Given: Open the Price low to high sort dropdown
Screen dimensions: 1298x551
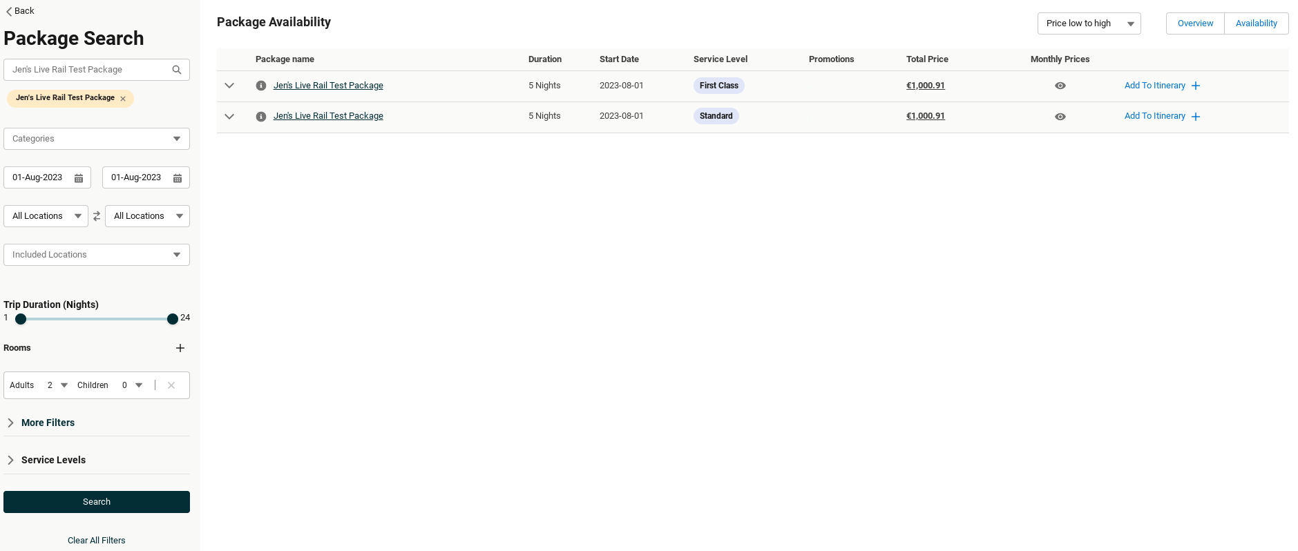Looking at the screenshot, I should pyautogui.click(x=1089, y=23).
